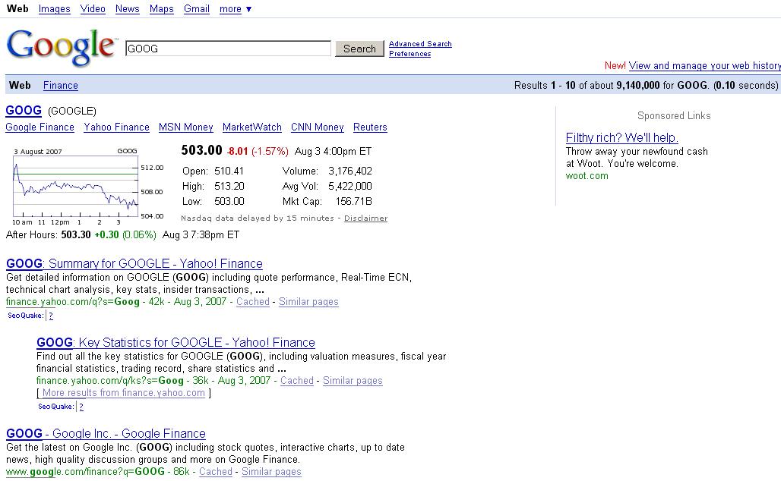781x481 pixels.
Task: Open Google Maps link
Action: coord(161,9)
